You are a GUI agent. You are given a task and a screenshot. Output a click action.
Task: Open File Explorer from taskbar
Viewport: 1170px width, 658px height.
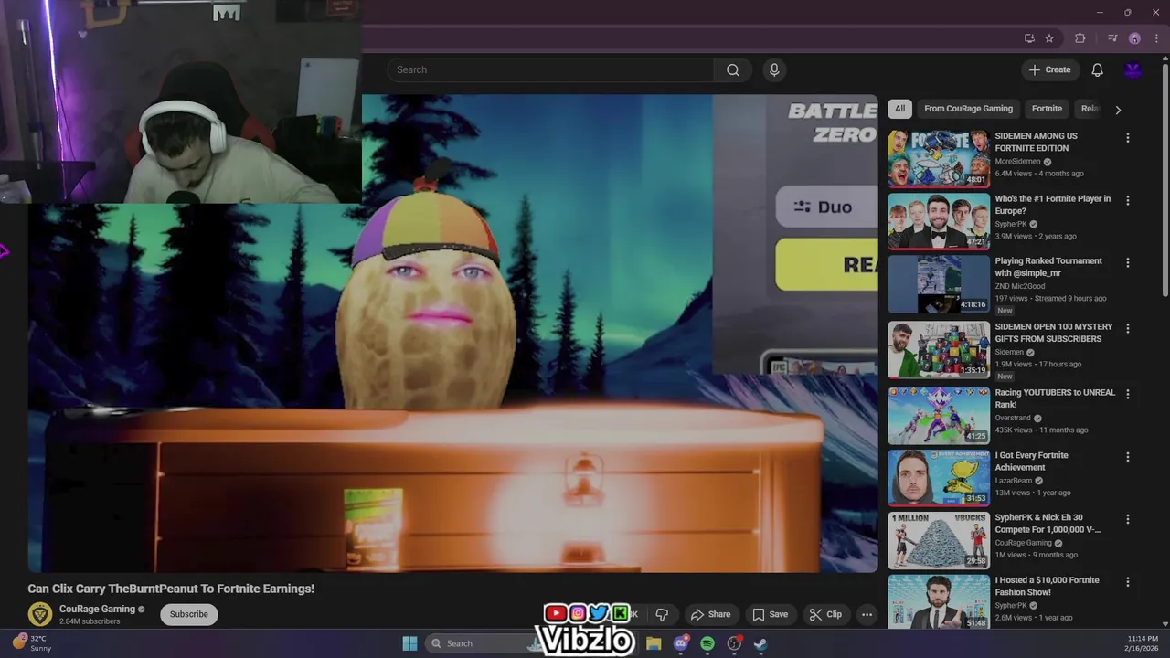click(654, 643)
